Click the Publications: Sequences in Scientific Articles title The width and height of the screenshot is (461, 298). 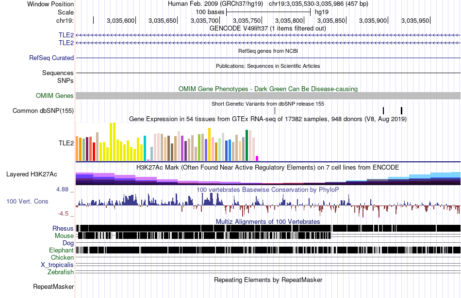[x=268, y=66]
